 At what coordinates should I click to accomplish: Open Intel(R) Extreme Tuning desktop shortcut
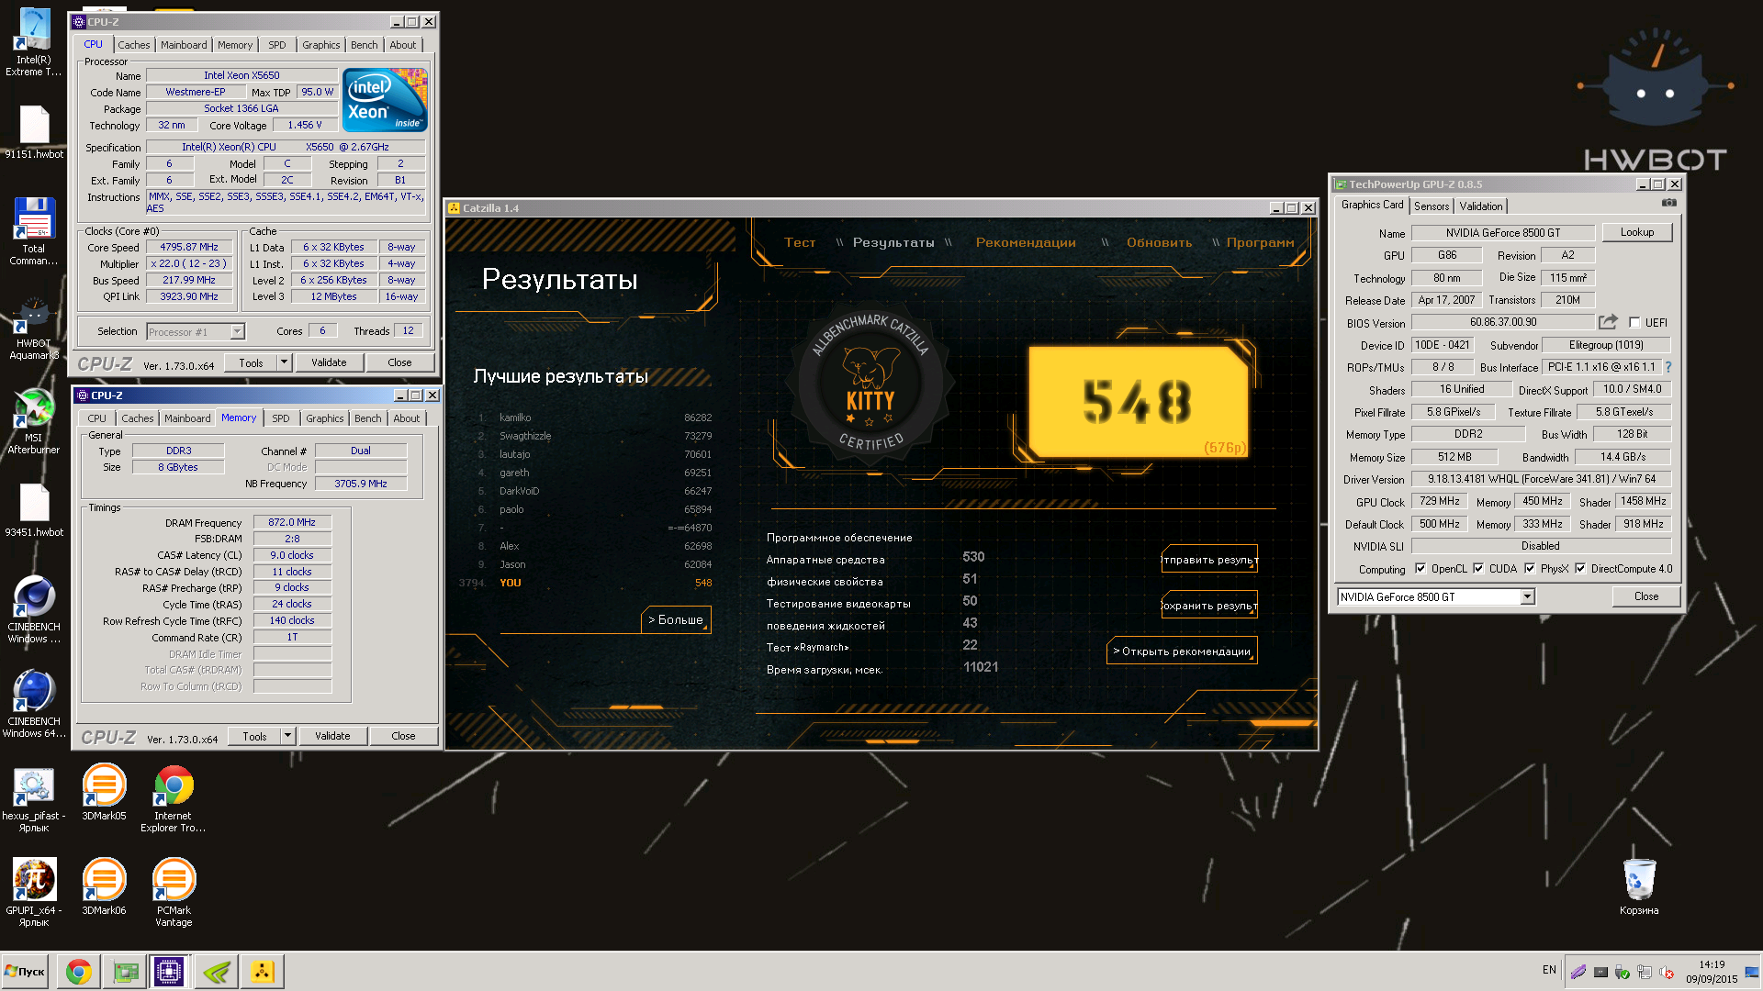(34, 43)
